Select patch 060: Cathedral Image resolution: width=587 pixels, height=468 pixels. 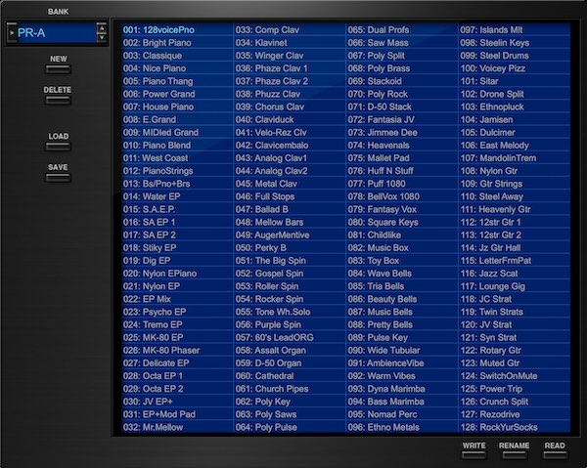tap(290, 376)
